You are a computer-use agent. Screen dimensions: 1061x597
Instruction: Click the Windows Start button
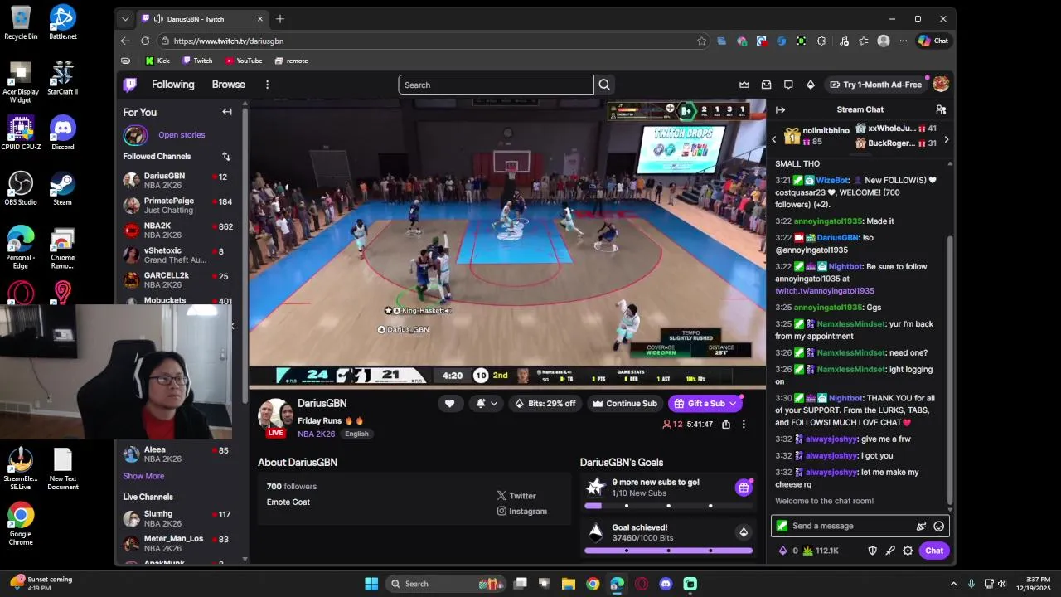[371, 584]
